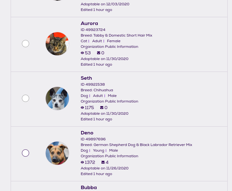Open Deno's dog photo thumbnail
This screenshot has width=232, height=191.
tap(57, 153)
